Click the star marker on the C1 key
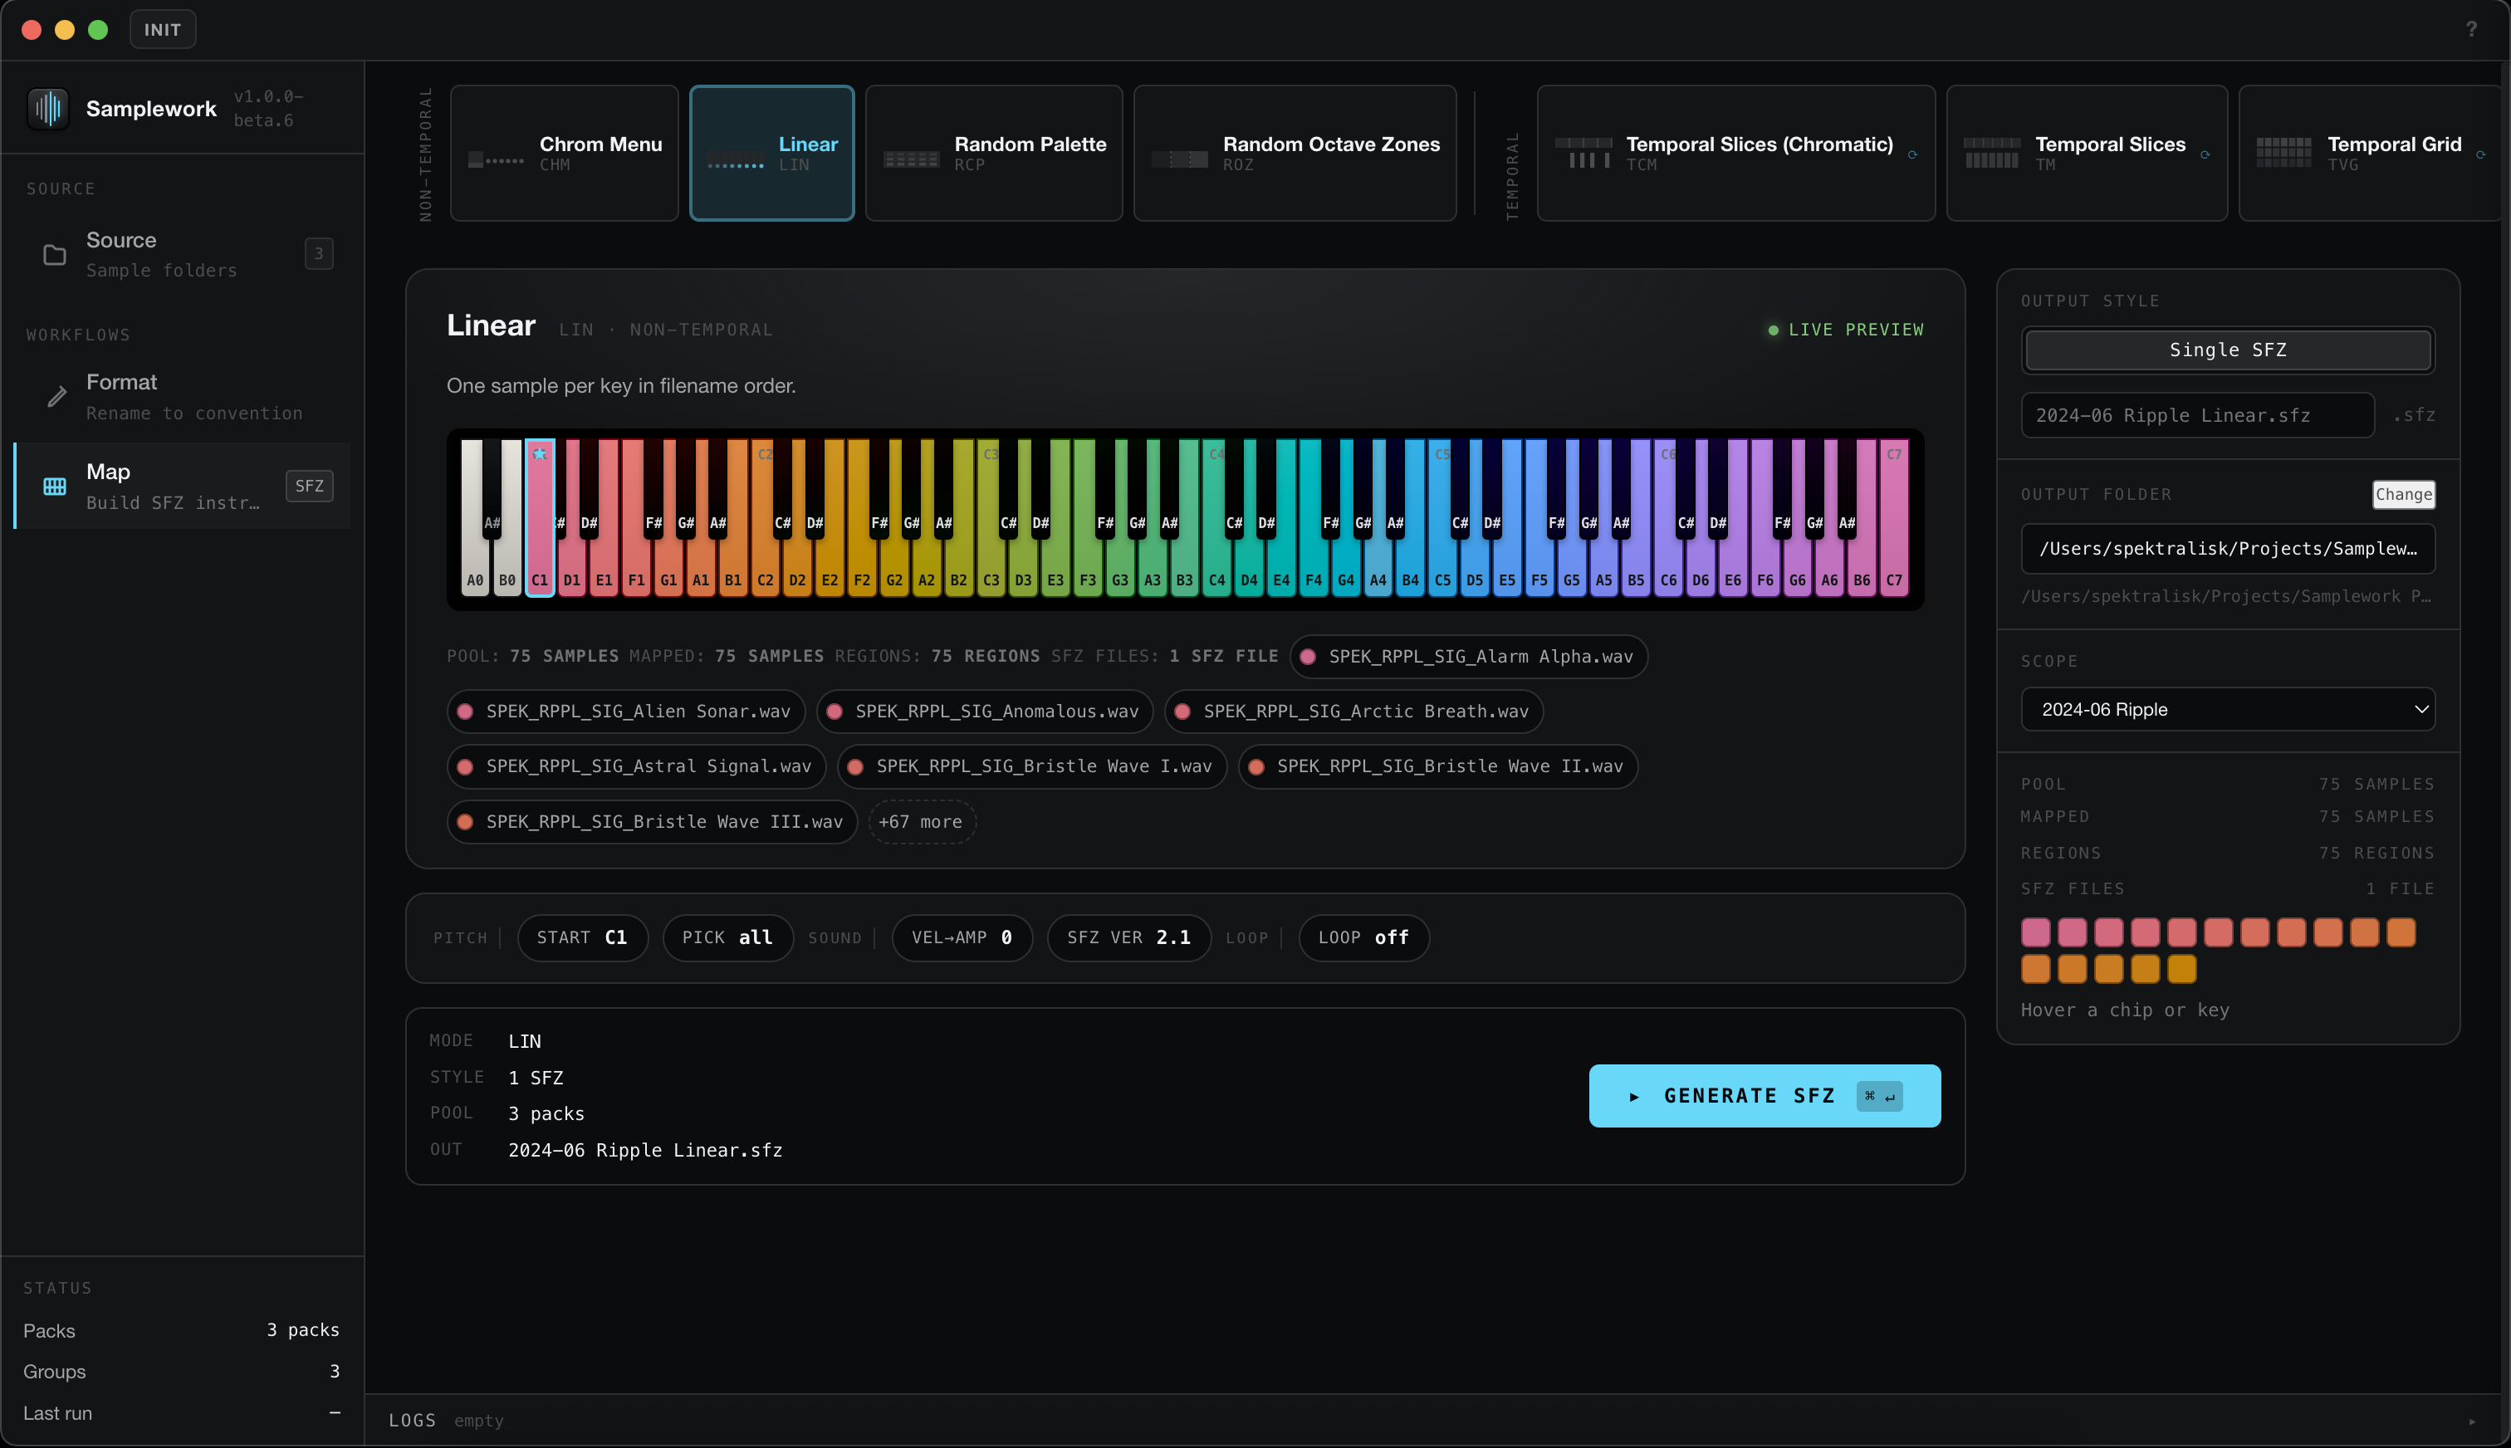This screenshot has width=2511, height=1448. [x=539, y=453]
